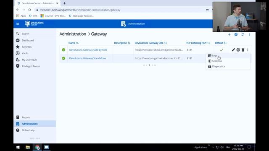Image resolution: width=269 pixels, height=151 pixels.
Task: Click the My User Vault icon
Action: (18, 60)
